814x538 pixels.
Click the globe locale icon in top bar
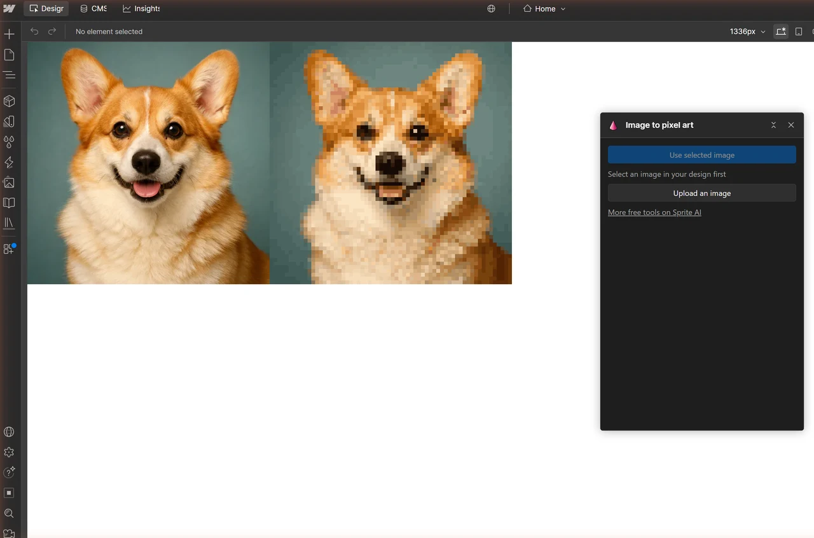pyautogui.click(x=491, y=9)
